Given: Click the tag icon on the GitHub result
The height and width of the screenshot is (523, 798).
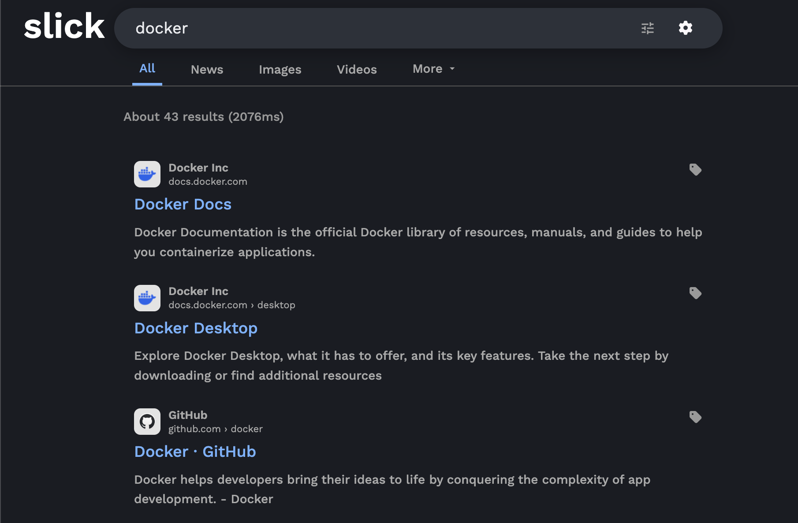Looking at the screenshot, I should pyautogui.click(x=695, y=416).
